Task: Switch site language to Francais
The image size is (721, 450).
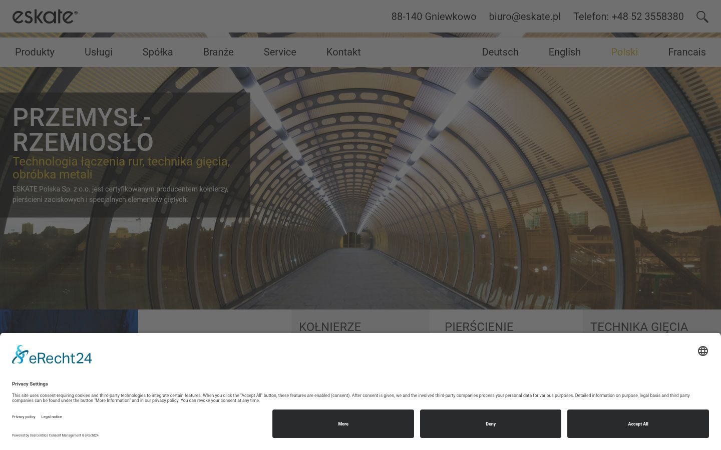Action: pos(687,52)
